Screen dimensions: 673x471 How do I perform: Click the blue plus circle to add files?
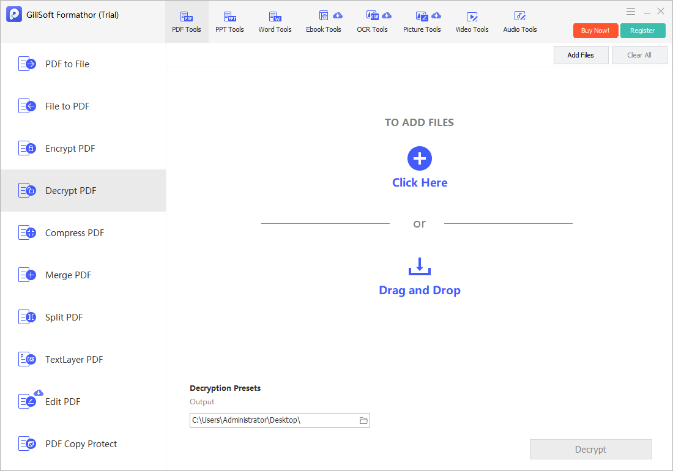click(x=419, y=158)
